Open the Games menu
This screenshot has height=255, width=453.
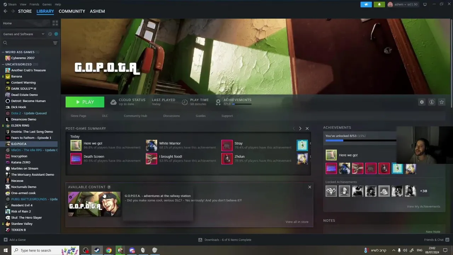point(47,4)
